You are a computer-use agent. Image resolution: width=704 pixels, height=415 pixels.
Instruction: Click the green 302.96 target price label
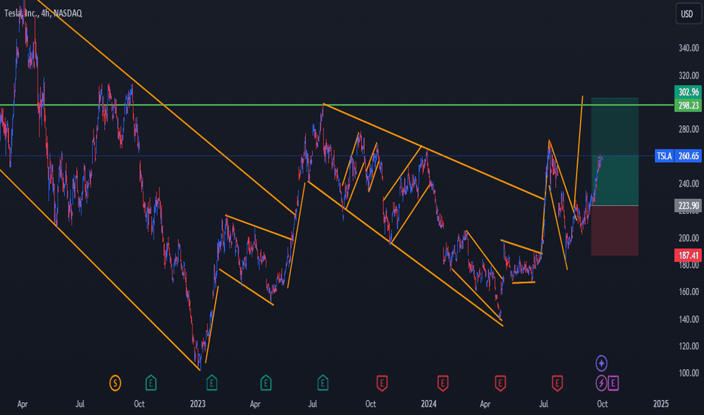688,92
